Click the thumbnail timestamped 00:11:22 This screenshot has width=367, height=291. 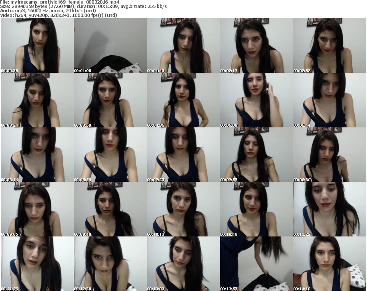click(330, 209)
